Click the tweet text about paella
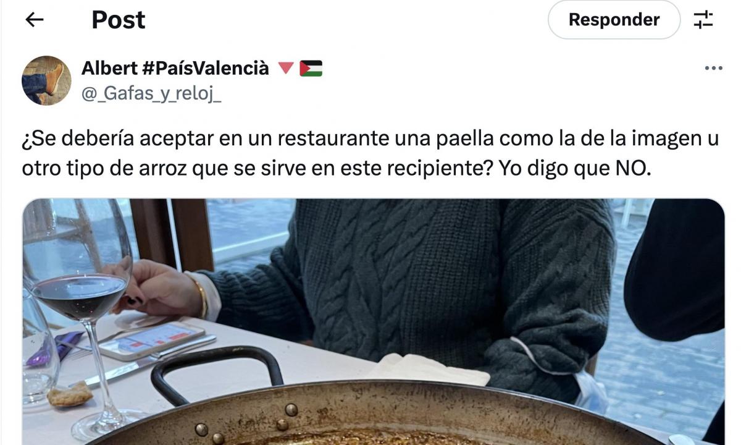This screenshot has height=445, width=741. 371,153
